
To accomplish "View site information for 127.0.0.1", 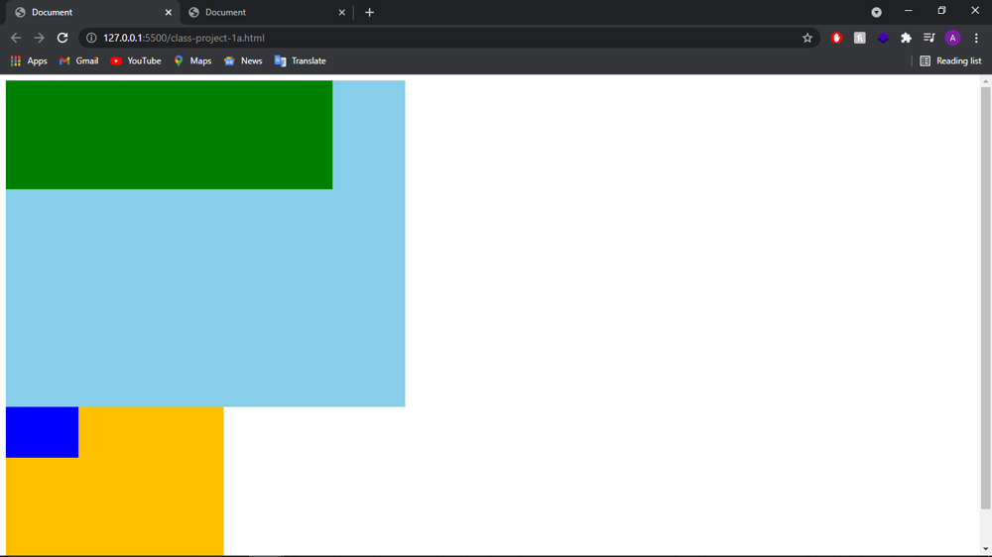I will [x=91, y=38].
